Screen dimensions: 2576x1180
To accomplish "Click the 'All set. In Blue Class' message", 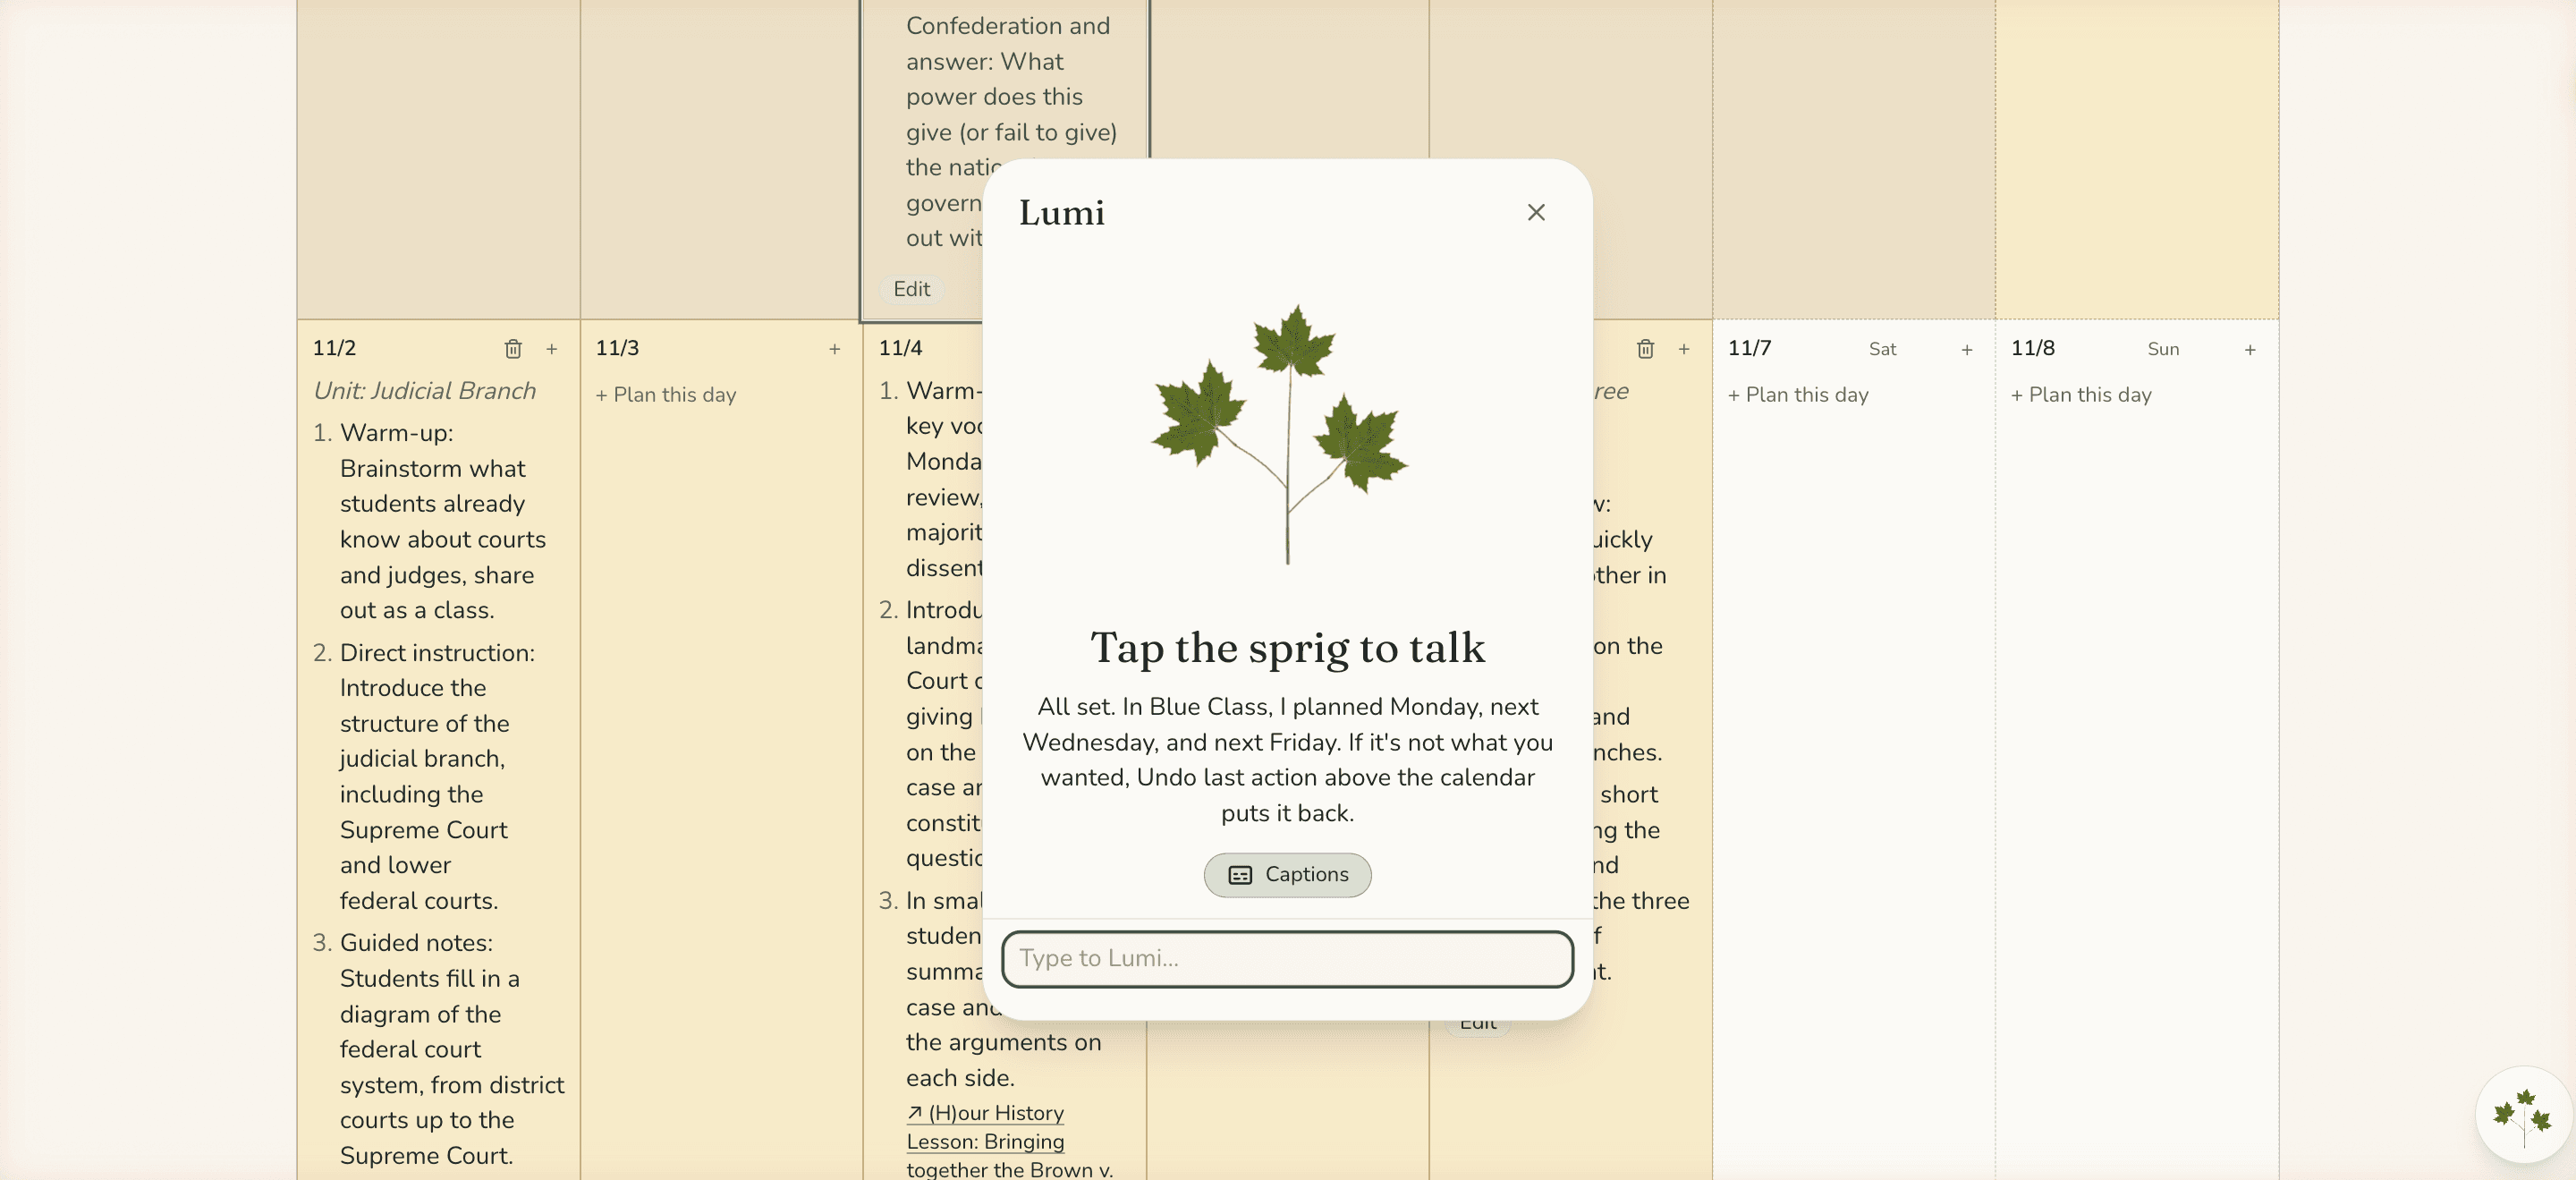I will coord(1287,760).
